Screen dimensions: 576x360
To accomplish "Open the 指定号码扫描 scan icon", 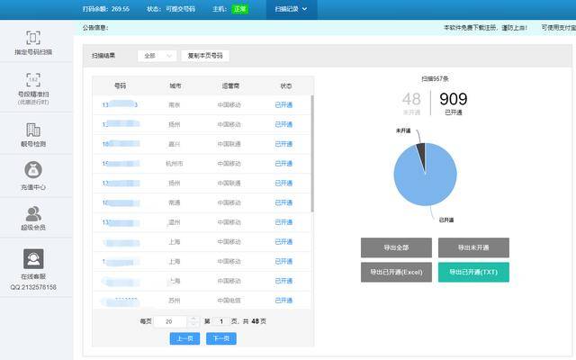I will coord(33,38).
